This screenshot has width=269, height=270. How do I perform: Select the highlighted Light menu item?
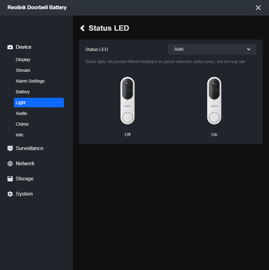coord(39,103)
